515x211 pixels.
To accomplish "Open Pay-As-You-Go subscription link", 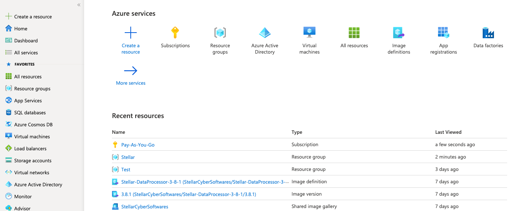I will [137, 145].
